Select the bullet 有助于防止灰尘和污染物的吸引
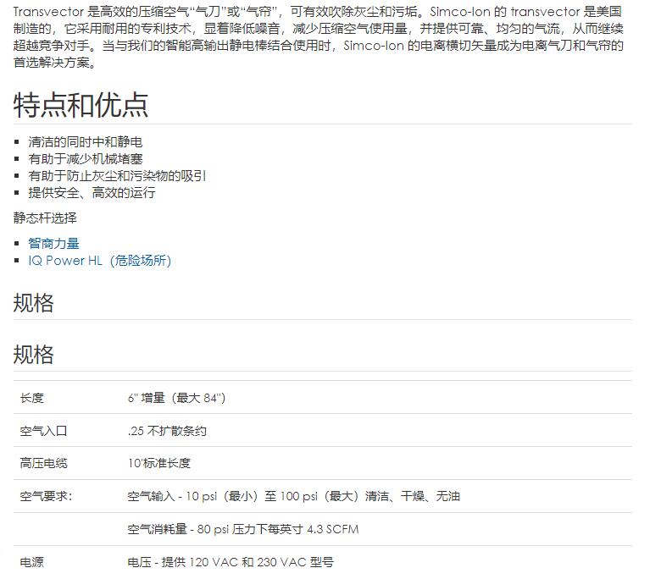Screen dimensions: 661x579 (x=117, y=176)
